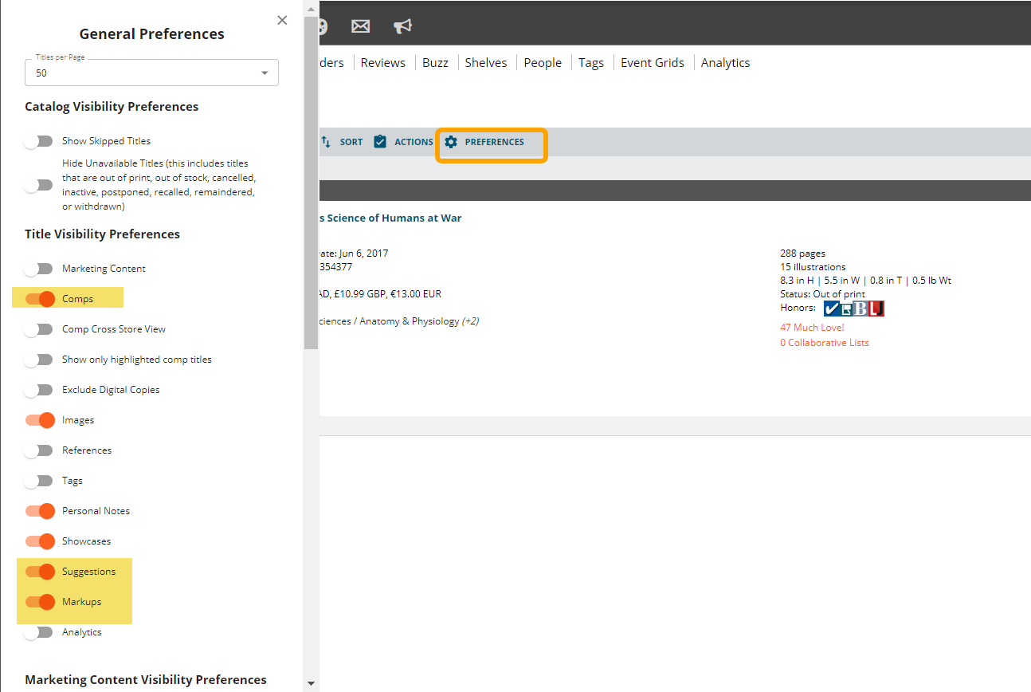Click the Title Visibility Preferences heading
This screenshot has height=692, width=1031.
102,234
